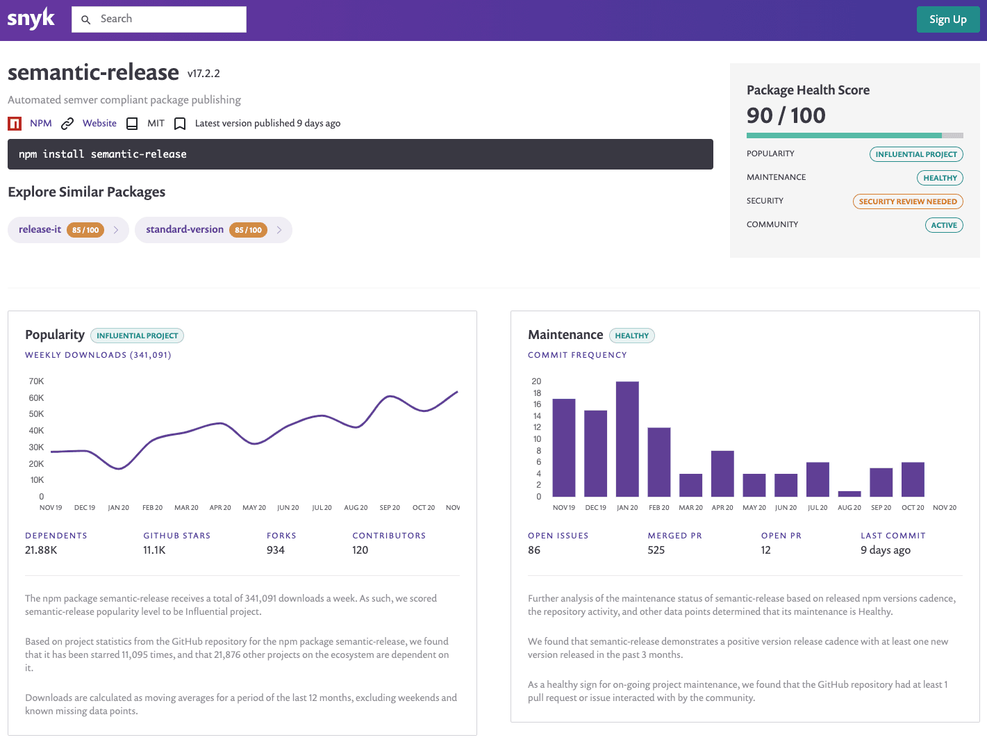Click the bookmark icon beside Latest version
Viewport: 987px width, 742px height.
180,124
